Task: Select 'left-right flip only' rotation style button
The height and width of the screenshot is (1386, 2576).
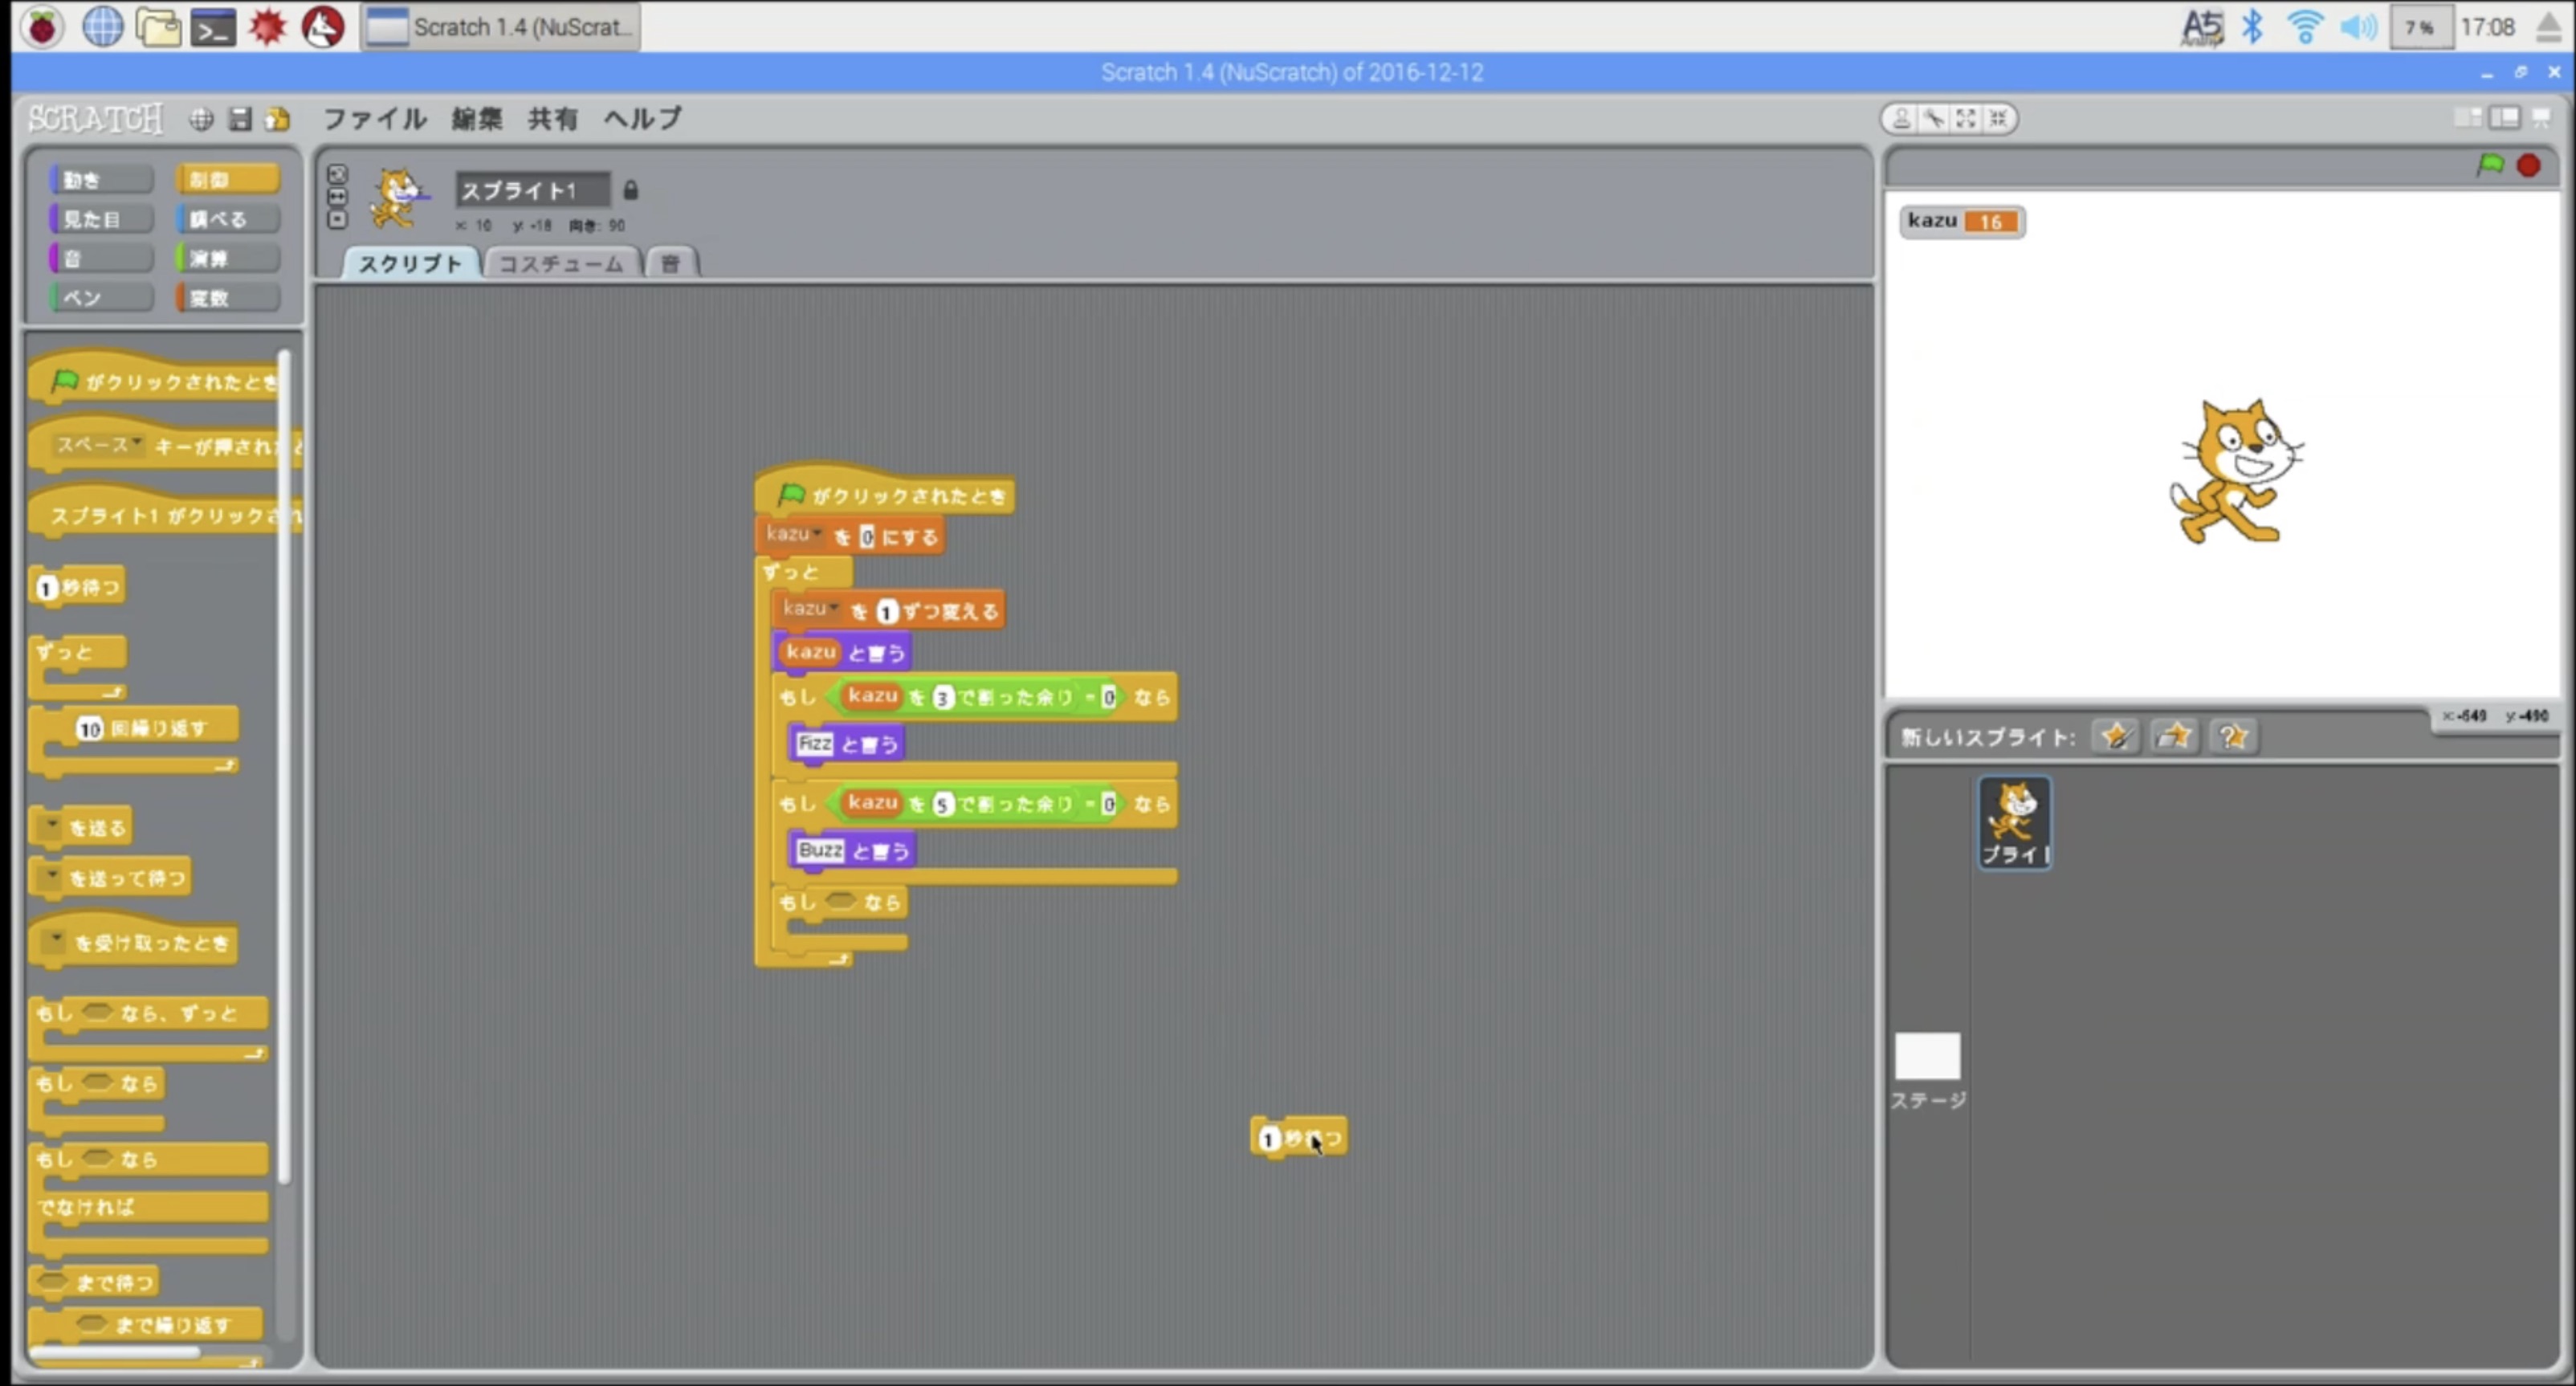Action: coord(338,196)
